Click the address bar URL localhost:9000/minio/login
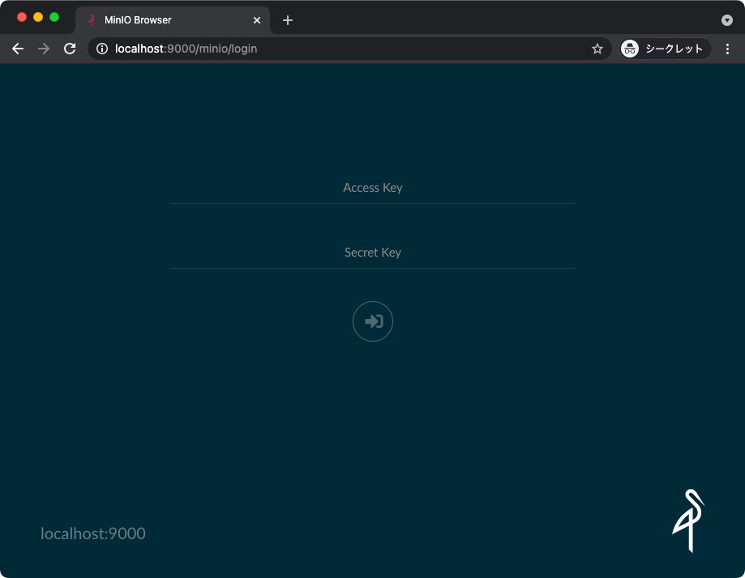 [186, 49]
